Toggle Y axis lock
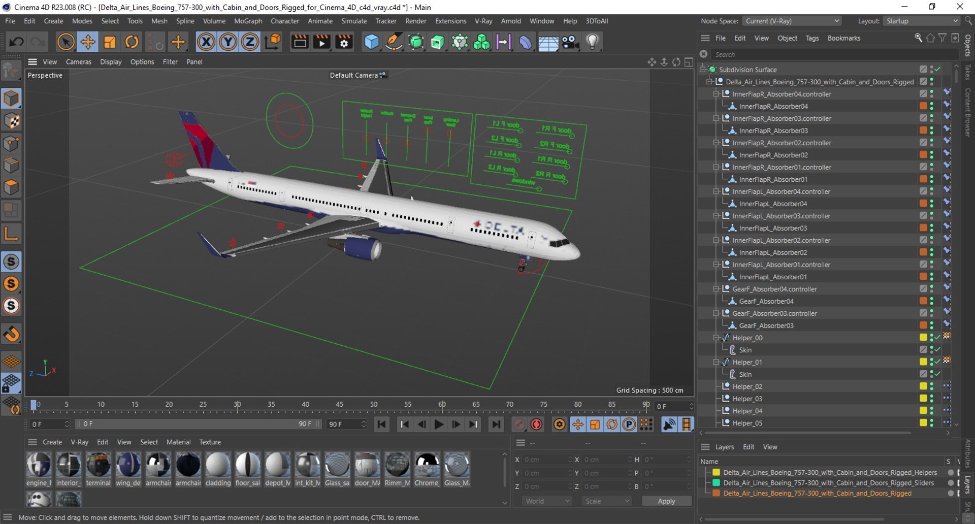975x524 pixels. (228, 42)
